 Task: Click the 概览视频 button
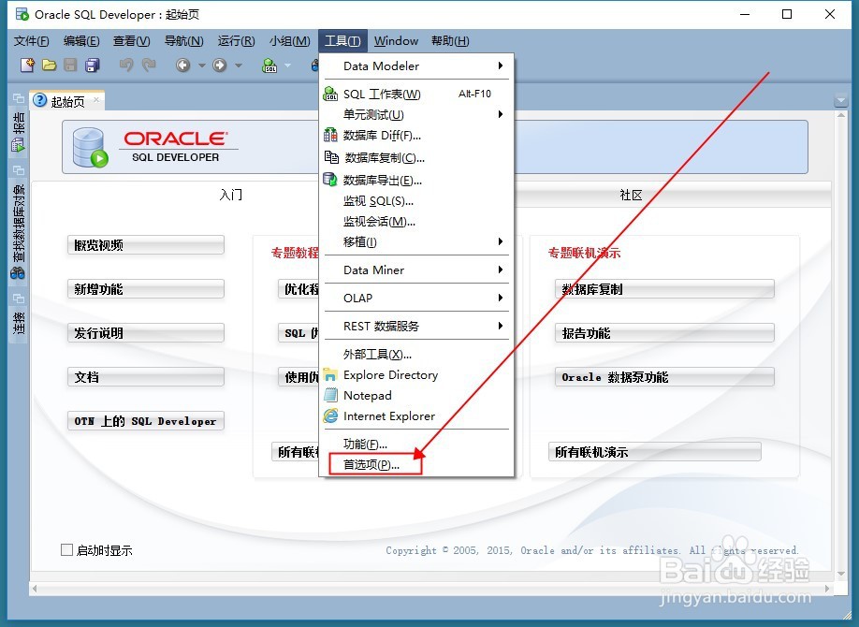pos(146,245)
